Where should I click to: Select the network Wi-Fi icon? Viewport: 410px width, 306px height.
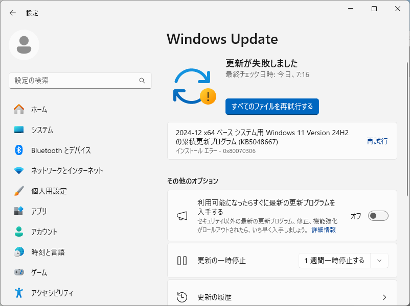pyautogui.click(x=19, y=171)
